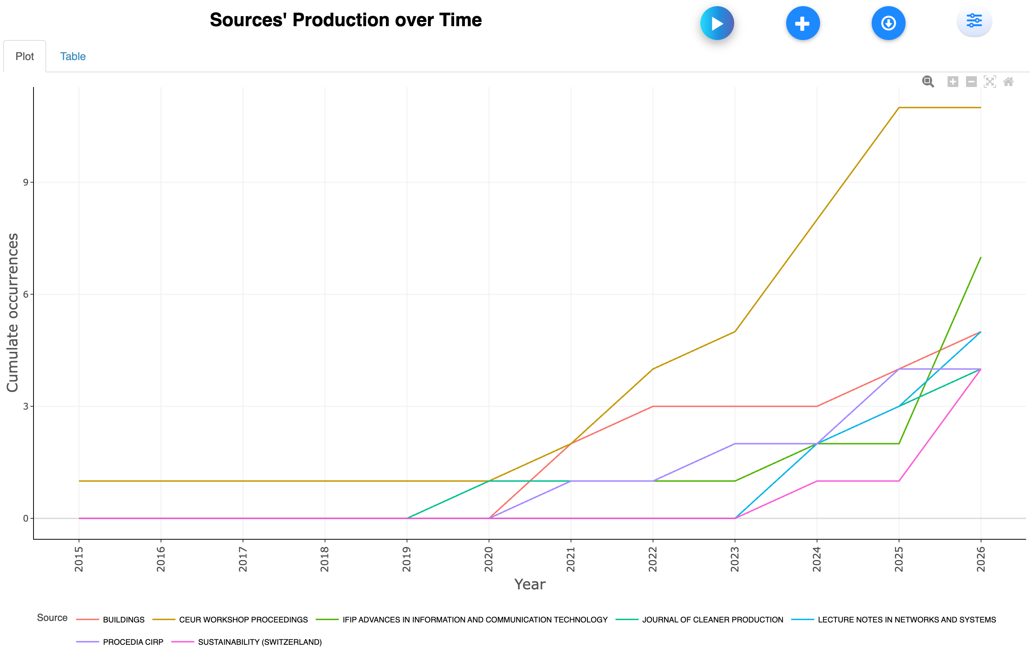Reset axes with the home icon
The width and height of the screenshot is (1030, 649).
(x=1008, y=82)
